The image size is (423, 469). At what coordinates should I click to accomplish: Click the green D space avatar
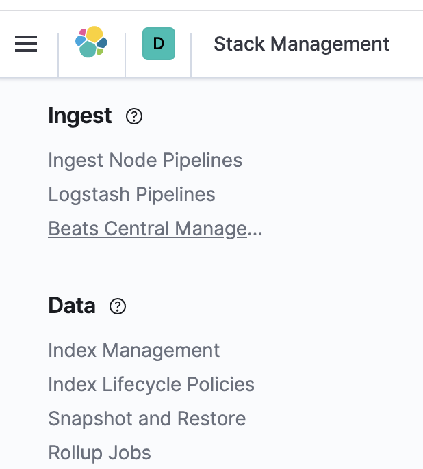point(159,44)
